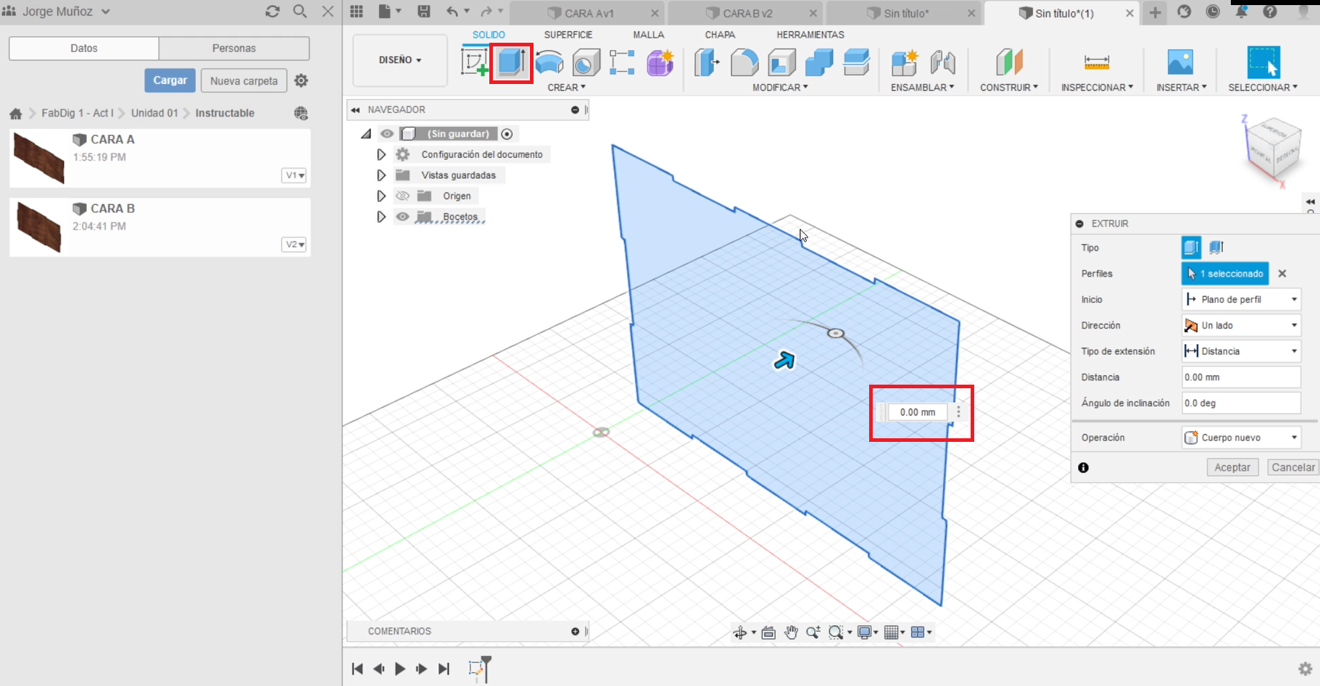Open the data panel grid icon
Viewport: 1320px width, 686px height.
point(357,12)
